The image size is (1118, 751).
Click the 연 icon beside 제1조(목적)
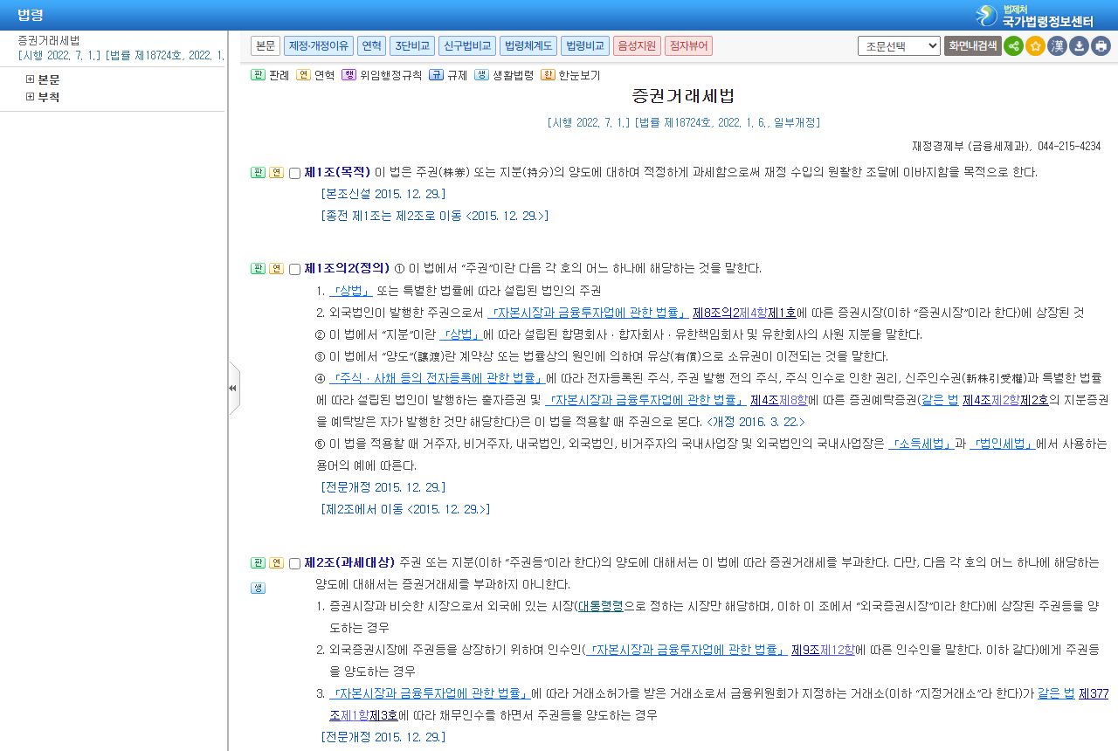pos(276,172)
